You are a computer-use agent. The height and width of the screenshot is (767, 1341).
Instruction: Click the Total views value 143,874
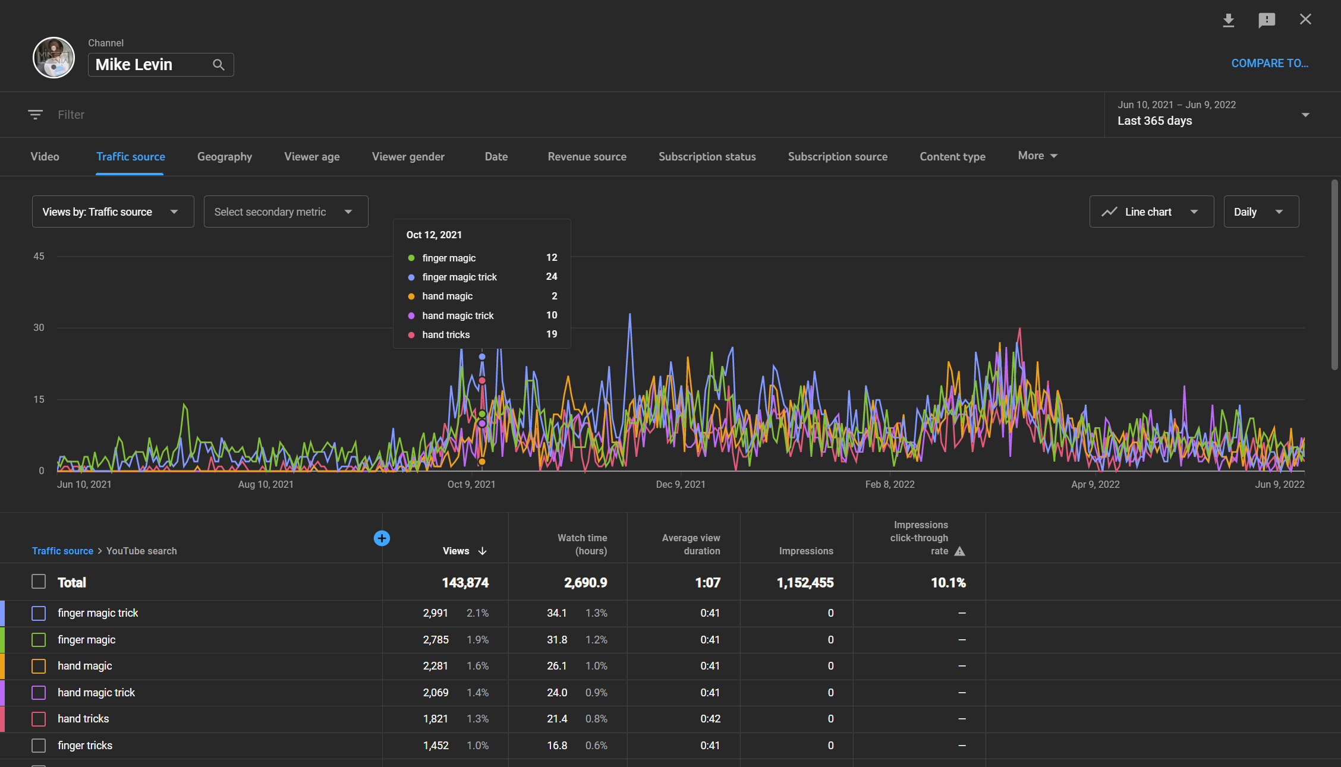(x=465, y=583)
